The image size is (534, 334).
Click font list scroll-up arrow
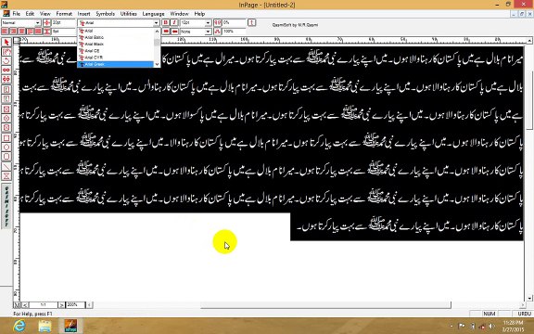pos(157,31)
